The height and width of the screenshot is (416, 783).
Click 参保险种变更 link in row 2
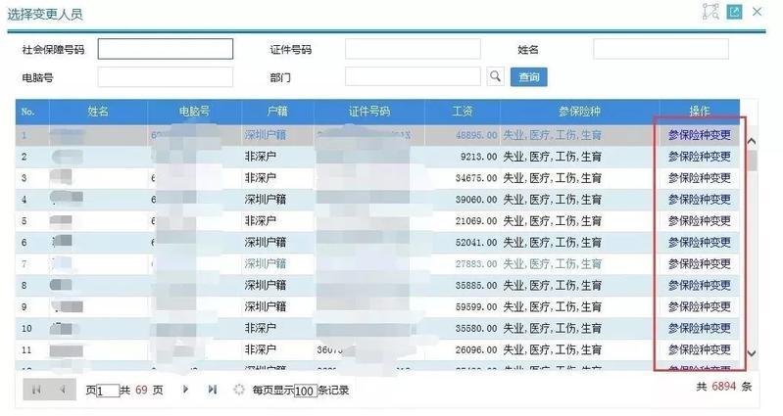[699, 157]
